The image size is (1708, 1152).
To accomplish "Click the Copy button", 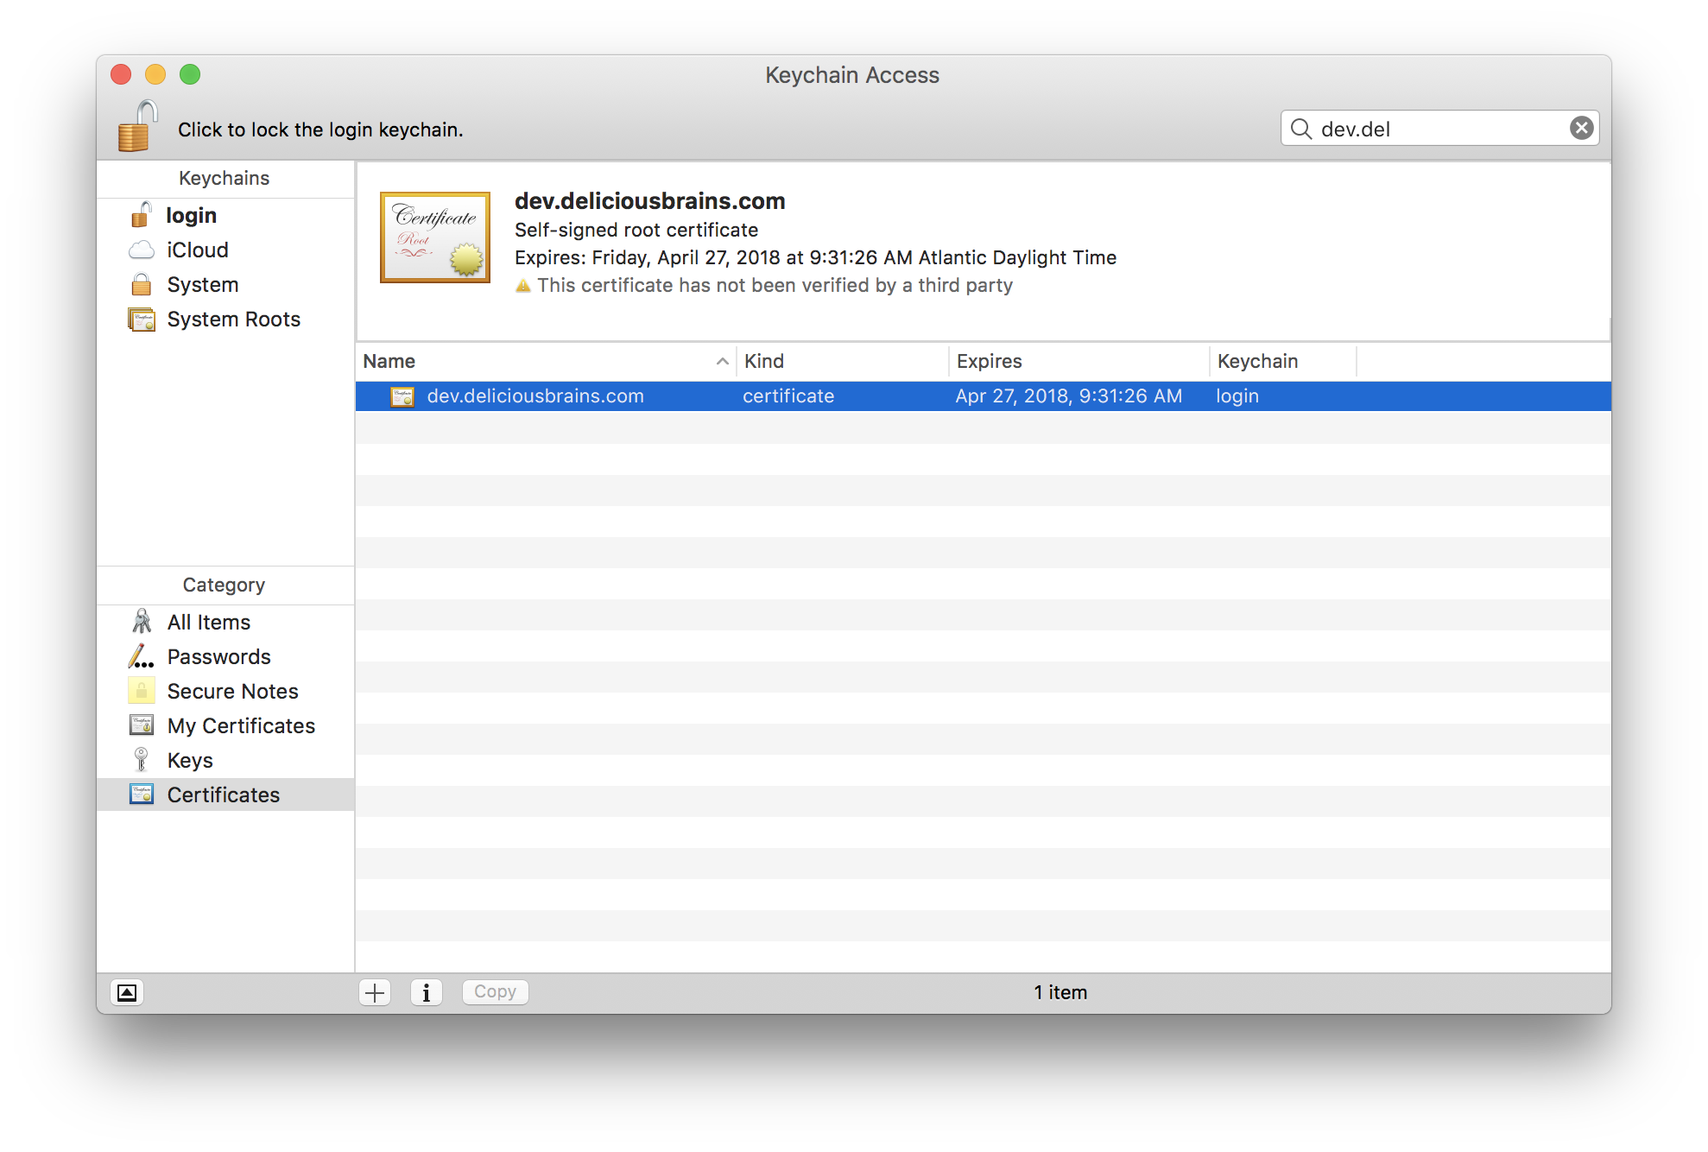I will 495,992.
